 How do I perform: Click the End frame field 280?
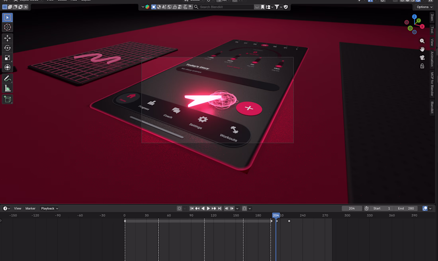click(x=407, y=208)
